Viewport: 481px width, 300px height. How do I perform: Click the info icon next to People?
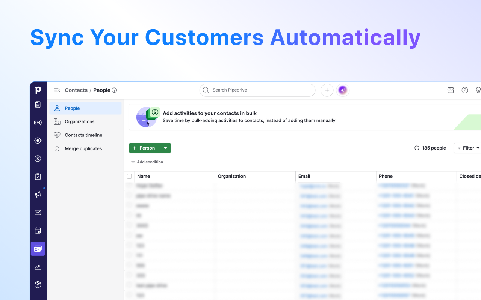click(x=115, y=90)
